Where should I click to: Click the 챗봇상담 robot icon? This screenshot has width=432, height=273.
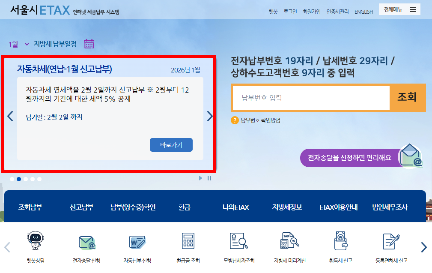[35, 240]
